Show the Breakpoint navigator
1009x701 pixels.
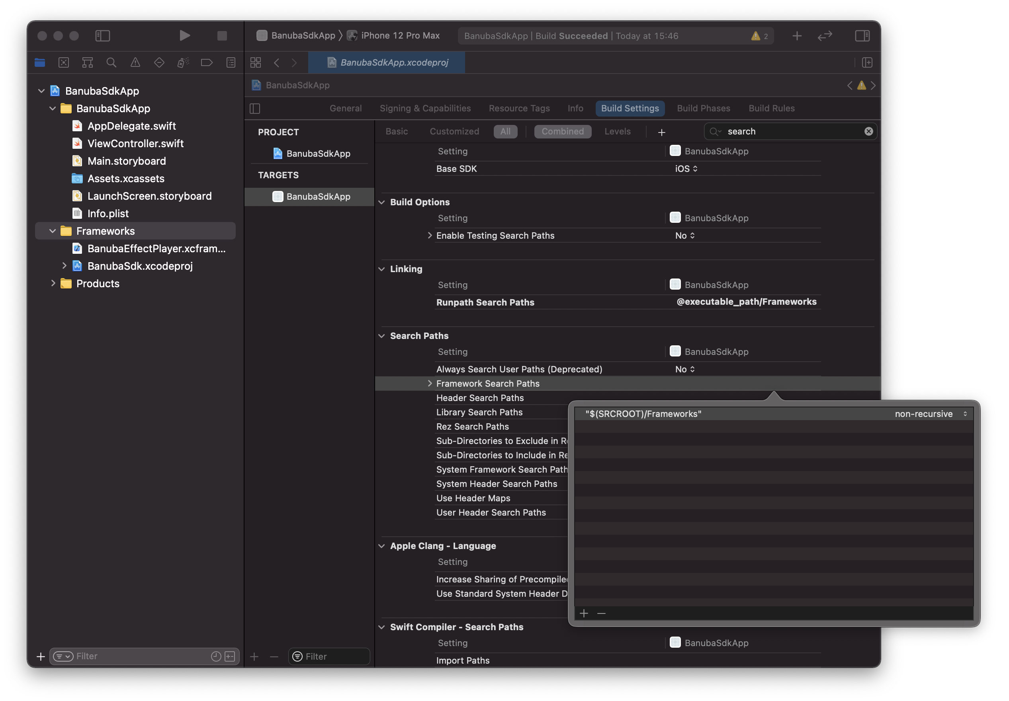tap(207, 62)
